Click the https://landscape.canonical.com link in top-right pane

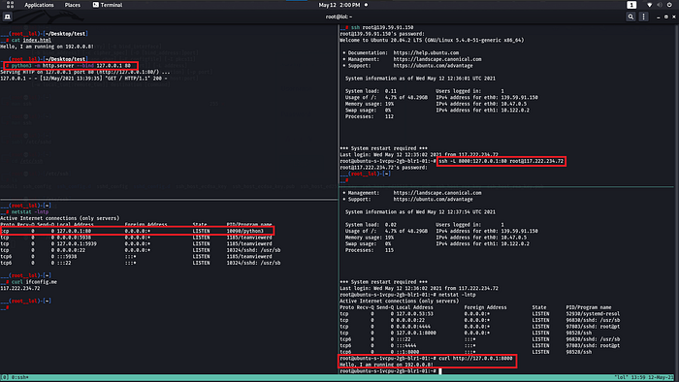point(437,59)
